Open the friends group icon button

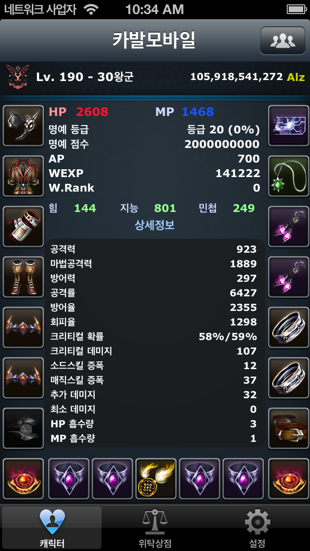pyautogui.click(x=282, y=40)
